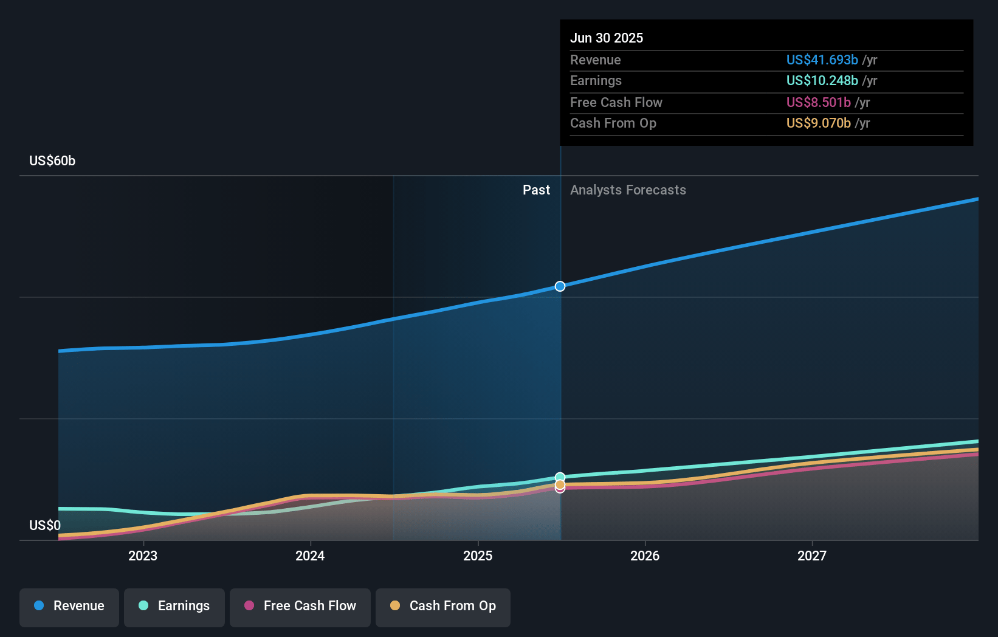Screen dimensions: 998x637
Task: Click the US$60b y-axis label
Action: pyautogui.click(x=52, y=161)
